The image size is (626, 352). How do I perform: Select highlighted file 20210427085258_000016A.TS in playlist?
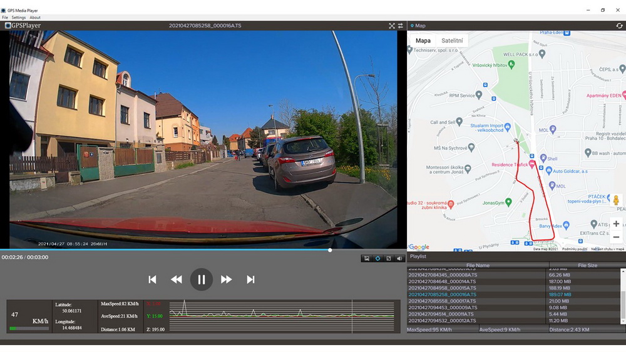pos(442,294)
